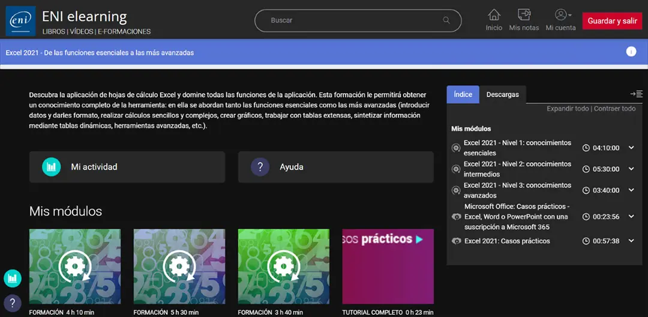Click clock icon next to 00:57:38

[586, 241]
